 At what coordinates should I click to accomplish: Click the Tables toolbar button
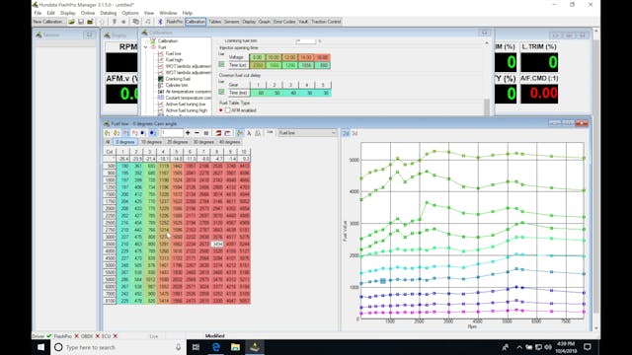pyautogui.click(x=215, y=22)
